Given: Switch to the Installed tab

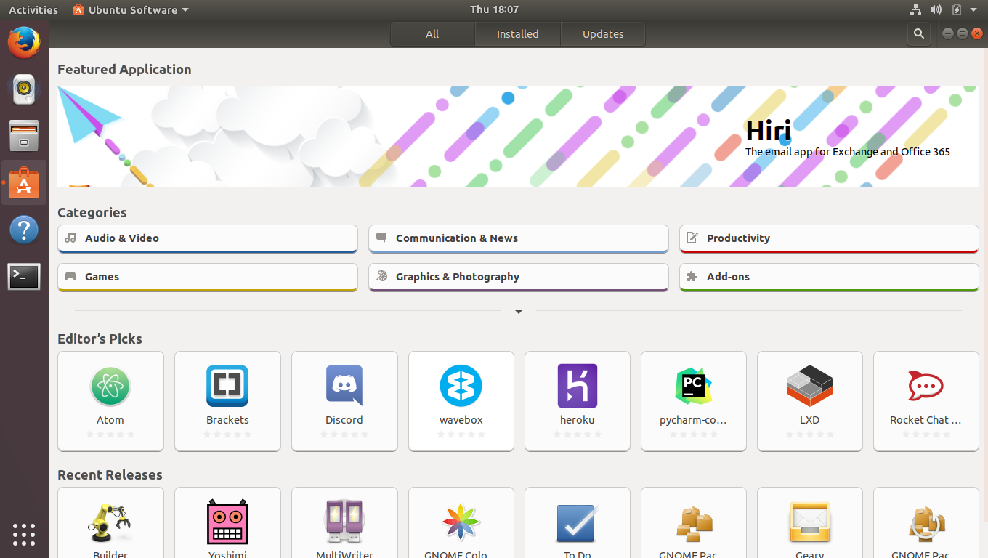Looking at the screenshot, I should pyautogui.click(x=518, y=34).
